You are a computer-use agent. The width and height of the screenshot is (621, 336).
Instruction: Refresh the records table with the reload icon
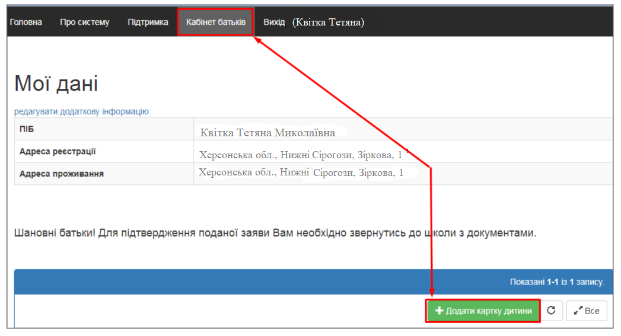click(551, 311)
